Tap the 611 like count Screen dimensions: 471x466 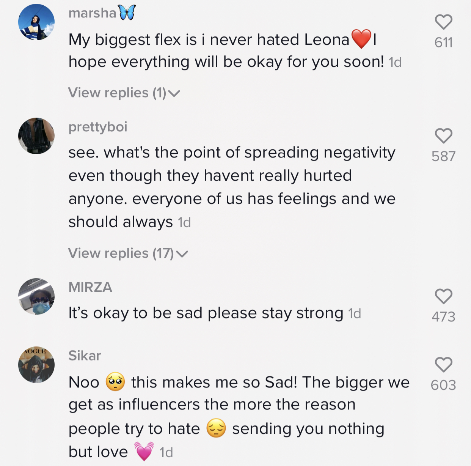(443, 43)
